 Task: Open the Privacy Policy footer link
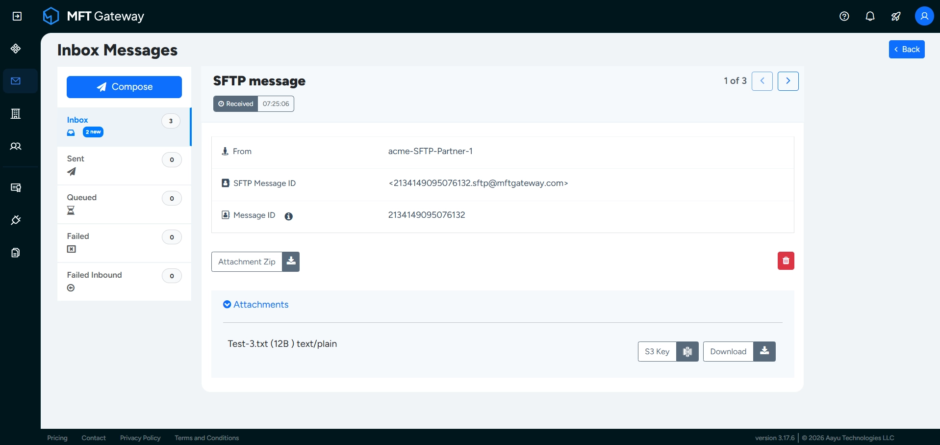tap(140, 438)
